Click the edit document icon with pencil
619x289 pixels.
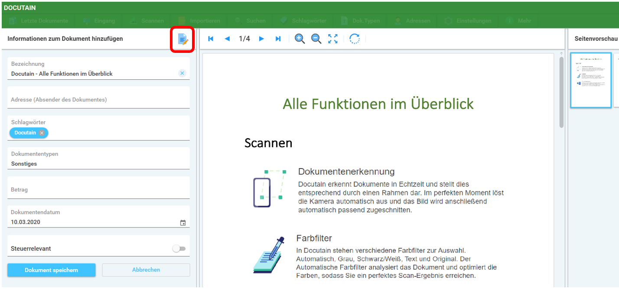point(183,39)
